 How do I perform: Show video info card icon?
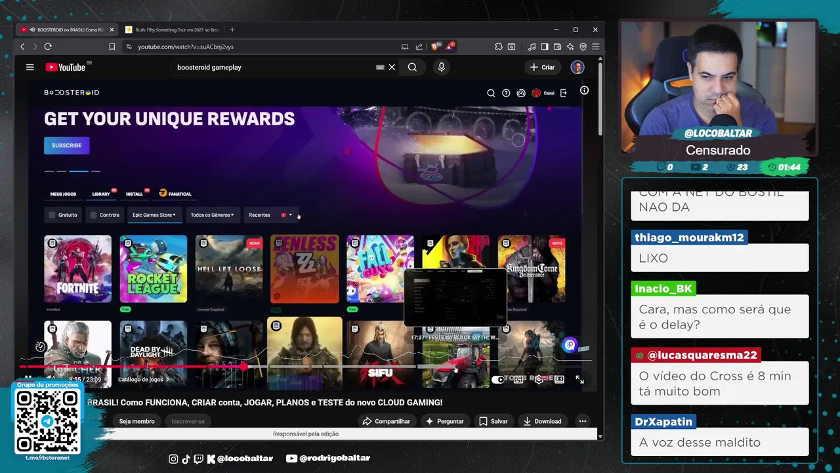tap(584, 91)
